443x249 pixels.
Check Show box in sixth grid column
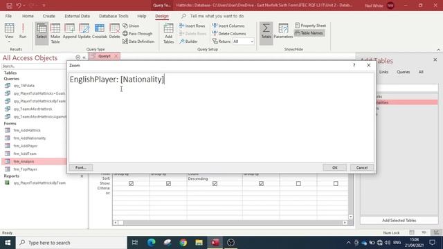pyautogui.click(x=336, y=184)
